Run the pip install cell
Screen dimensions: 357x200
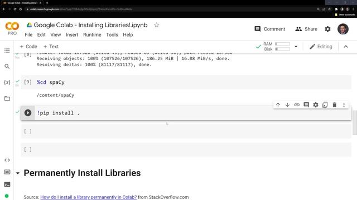tap(28, 113)
